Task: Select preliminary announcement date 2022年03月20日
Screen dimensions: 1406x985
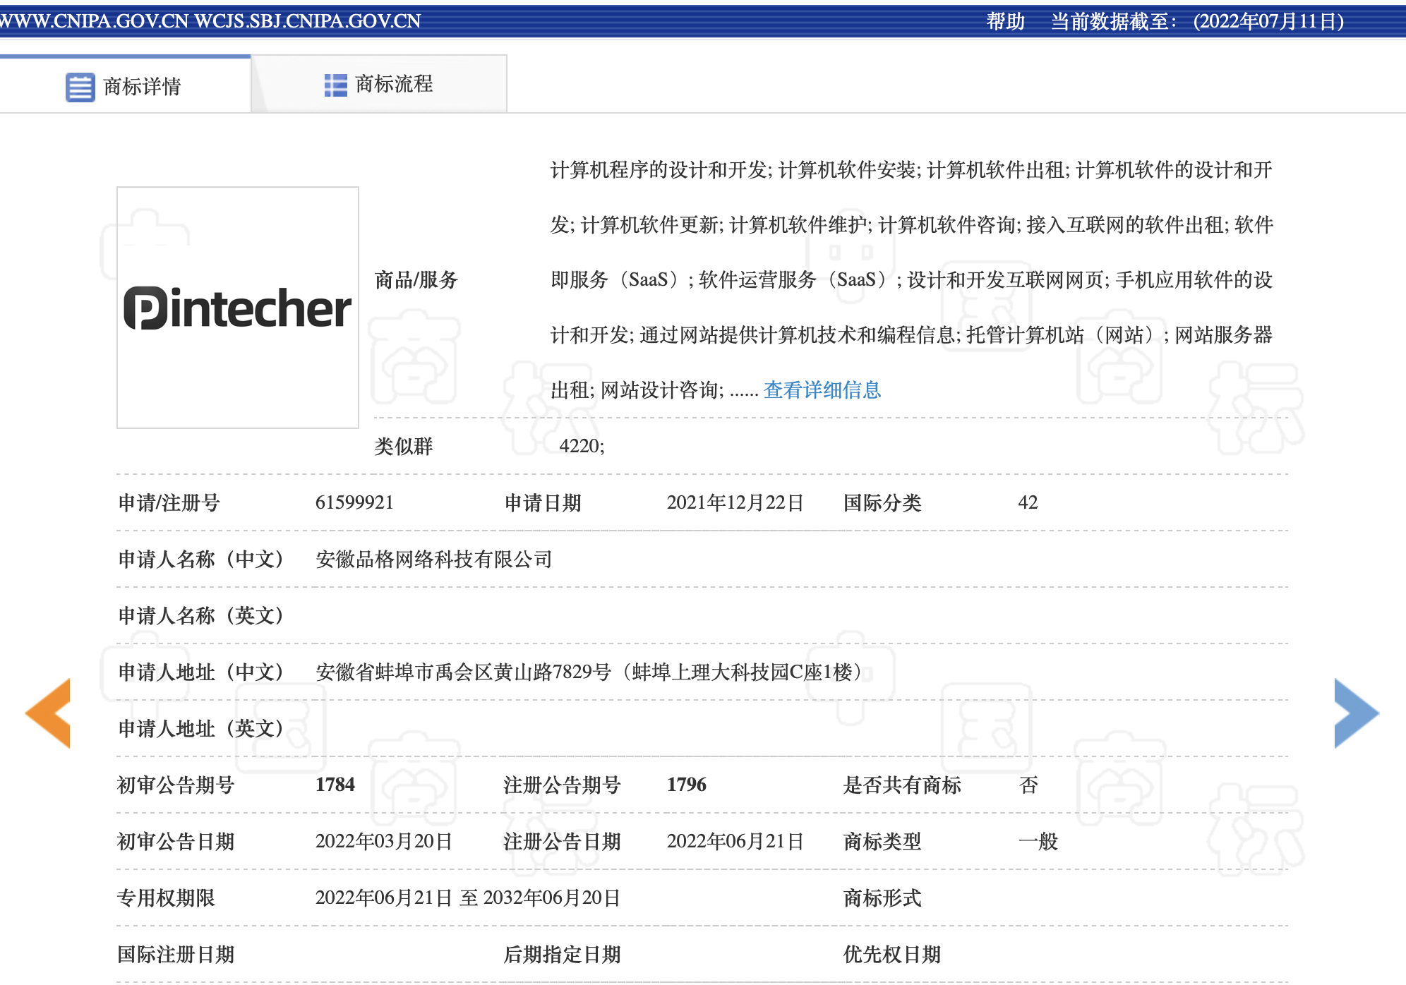Action: pos(383,841)
